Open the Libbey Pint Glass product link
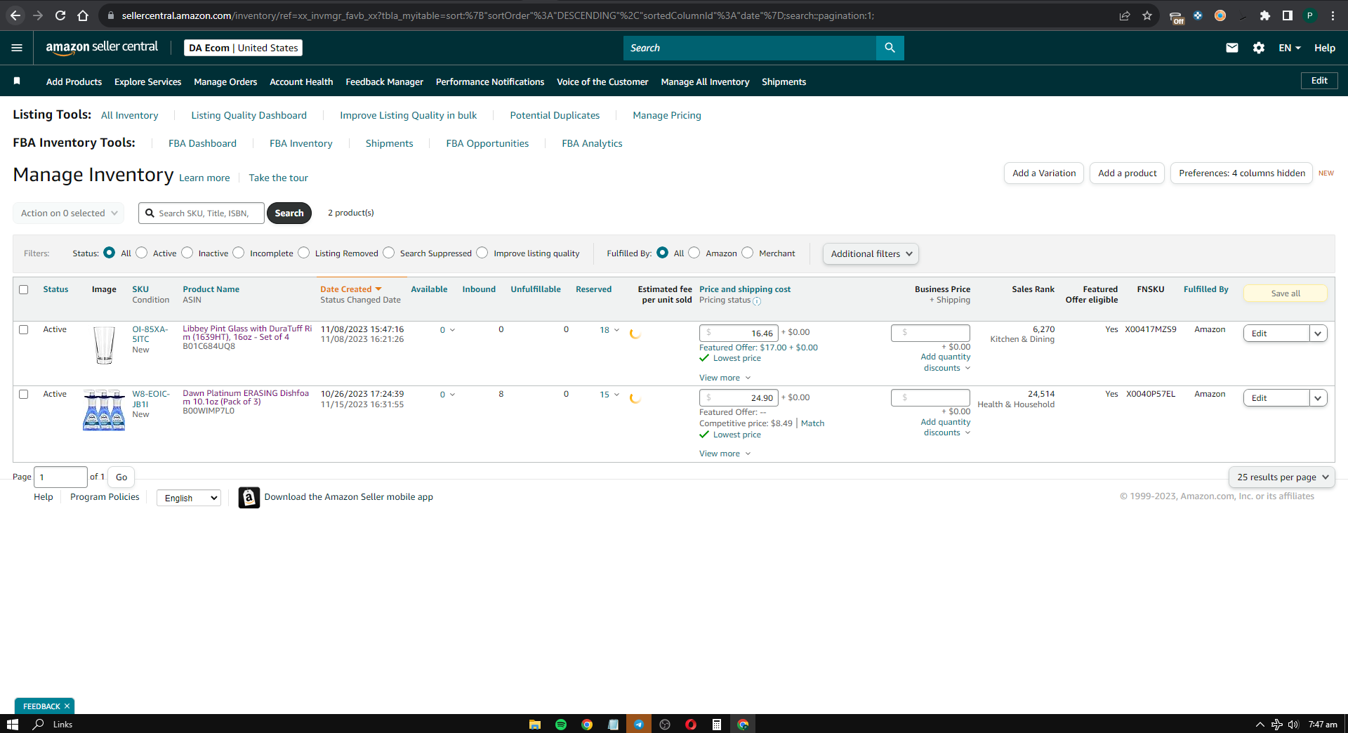1348x733 pixels. coord(247,333)
